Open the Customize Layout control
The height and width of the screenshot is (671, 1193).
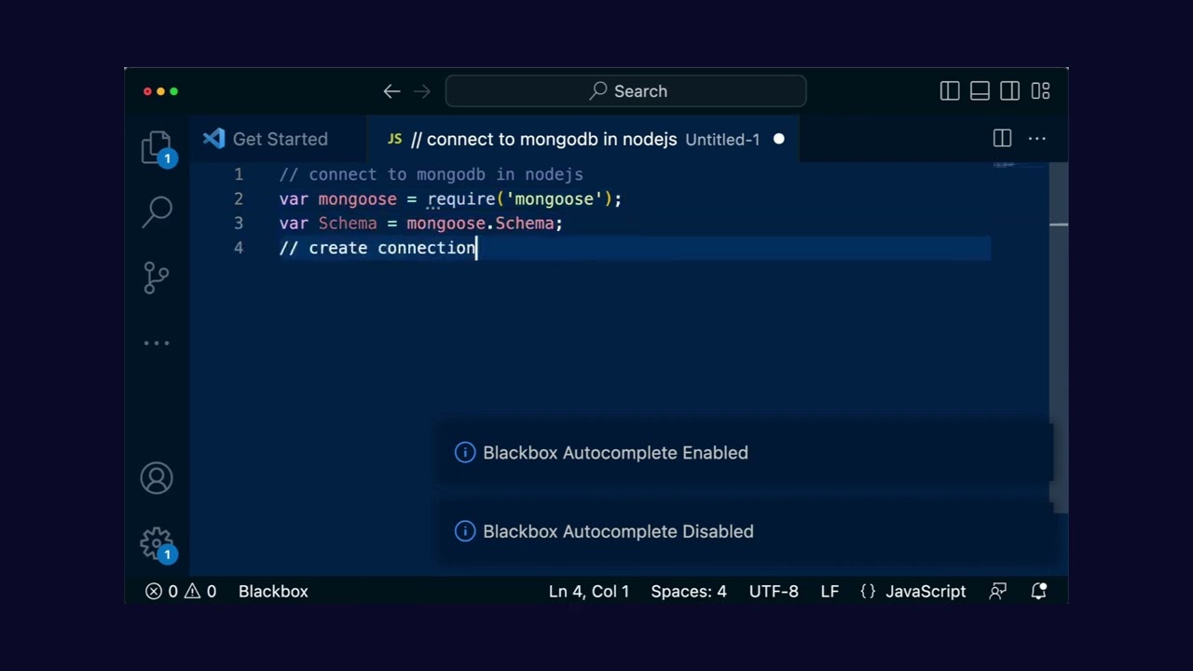point(1040,90)
